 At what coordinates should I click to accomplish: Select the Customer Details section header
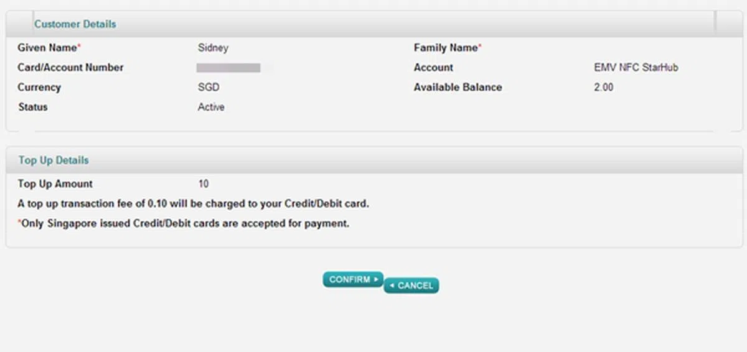click(x=75, y=24)
